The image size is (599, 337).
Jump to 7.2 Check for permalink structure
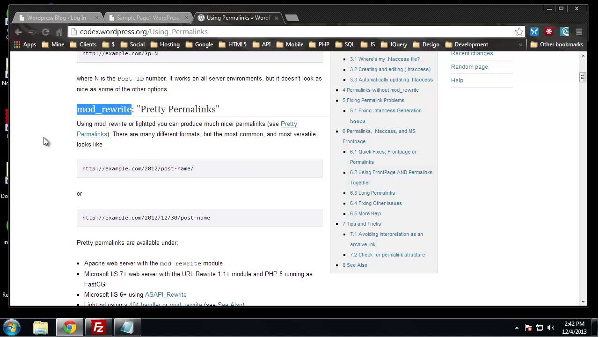(387, 255)
